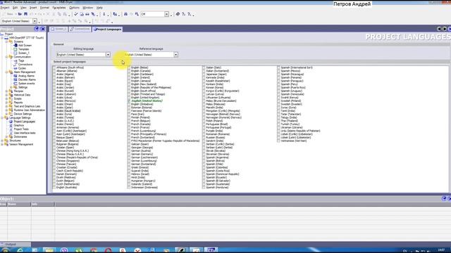The height and width of the screenshot is (253, 451).
Task: Open the toolbar language dropdown English (United States)
Action: [35, 21]
